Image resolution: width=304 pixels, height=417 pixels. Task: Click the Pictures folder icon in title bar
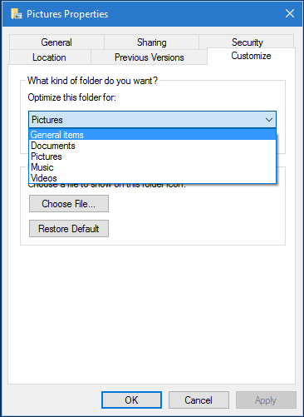[x=17, y=13]
